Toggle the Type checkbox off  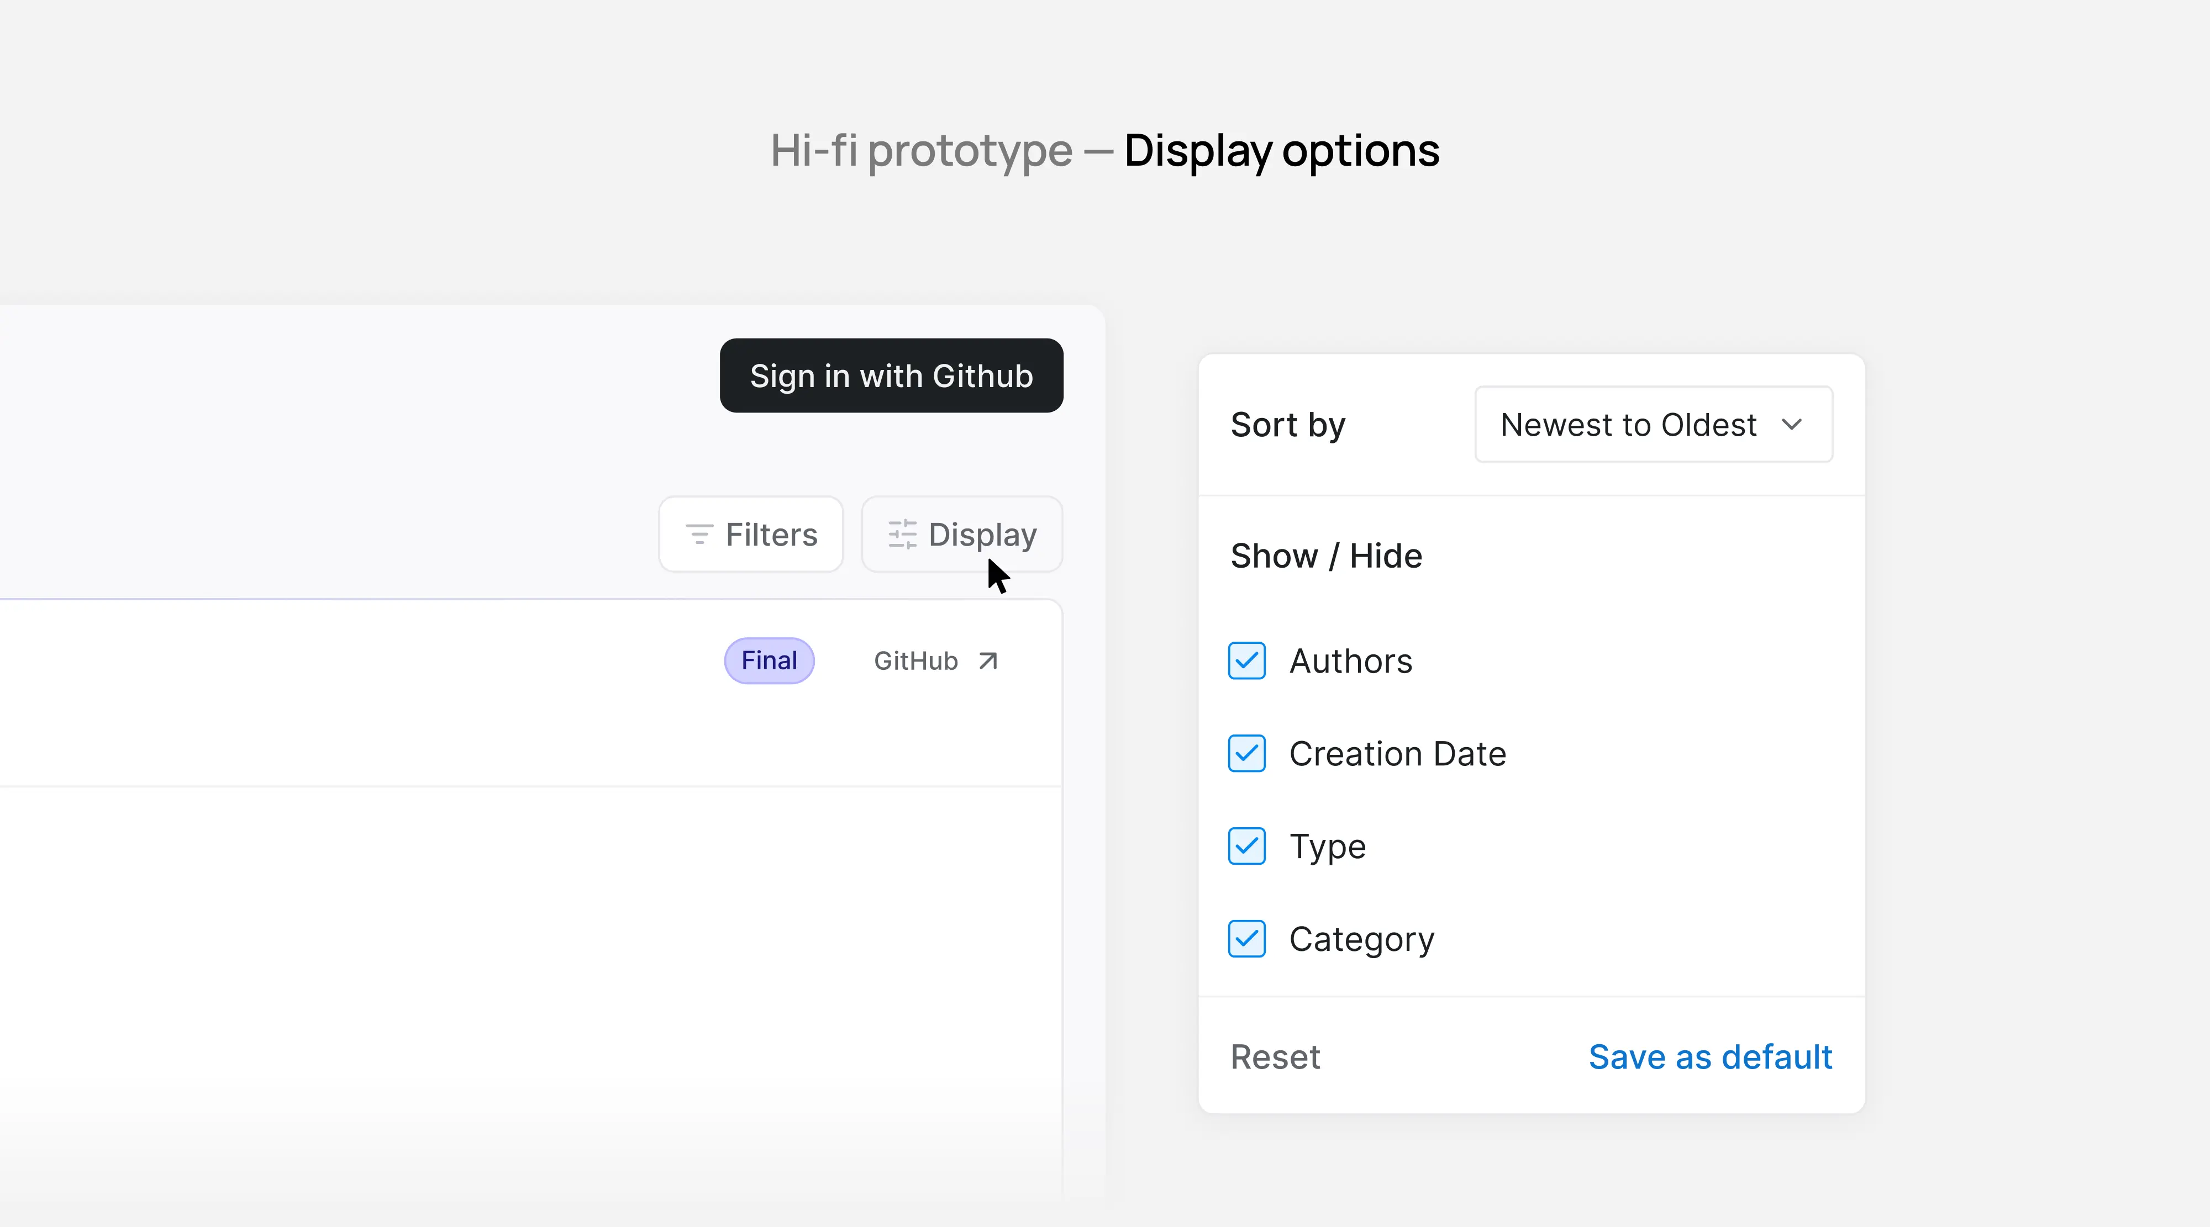tap(1248, 845)
